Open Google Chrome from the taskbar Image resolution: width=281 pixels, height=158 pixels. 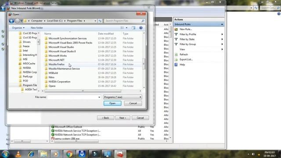tap(69, 154)
